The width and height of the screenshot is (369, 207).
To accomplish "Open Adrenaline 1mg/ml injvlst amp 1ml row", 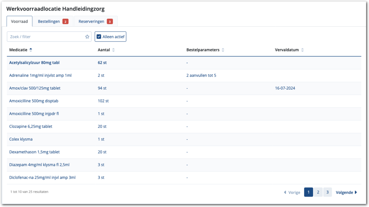I will (x=40, y=75).
